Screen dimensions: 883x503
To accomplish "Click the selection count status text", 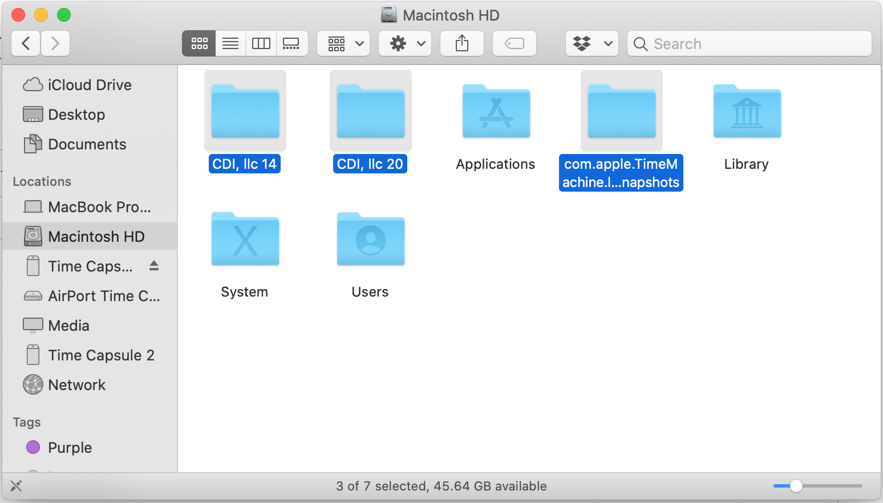I will click(441, 486).
